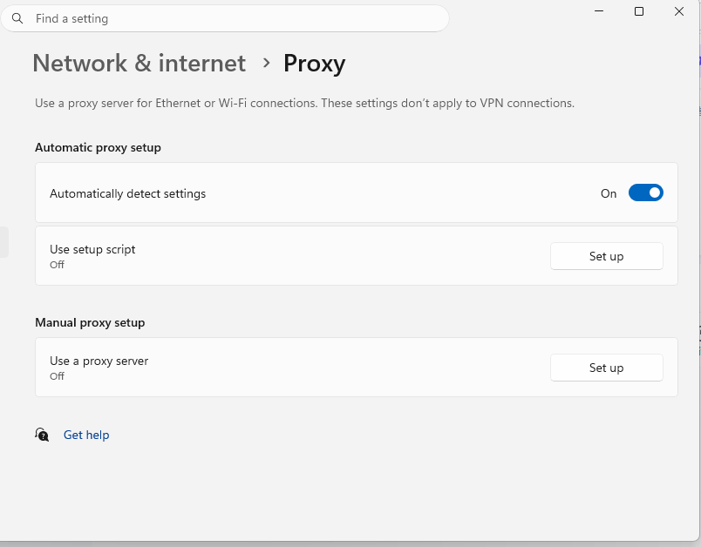Screen dimensions: 701x547
Task: Set up a manual proxy server
Action: [x=606, y=368]
